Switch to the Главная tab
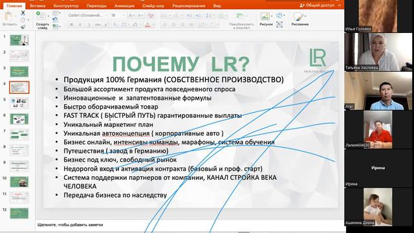 (14, 6)
